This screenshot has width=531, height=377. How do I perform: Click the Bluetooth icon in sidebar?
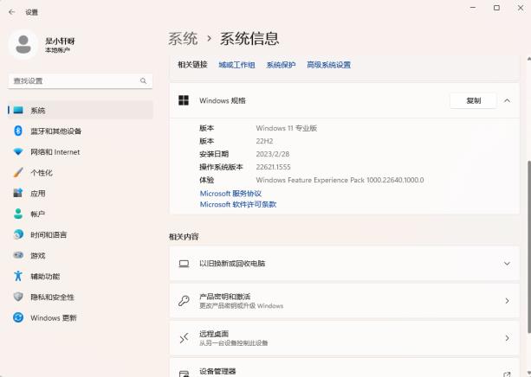pos(18,131)
